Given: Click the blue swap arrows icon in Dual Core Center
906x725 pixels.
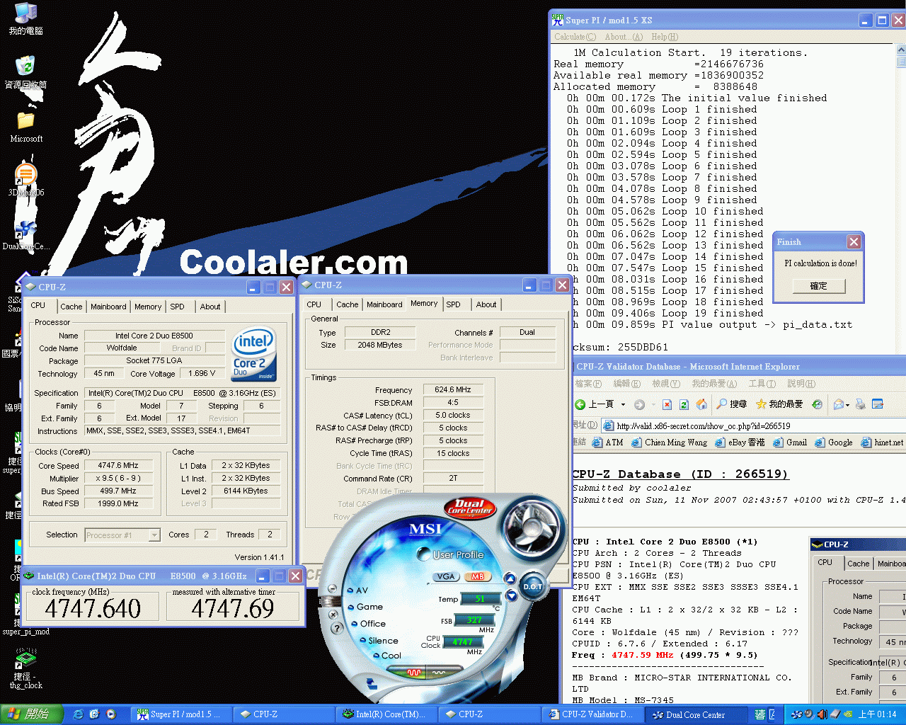Looking at the screenshot, I should coord(372,684).
